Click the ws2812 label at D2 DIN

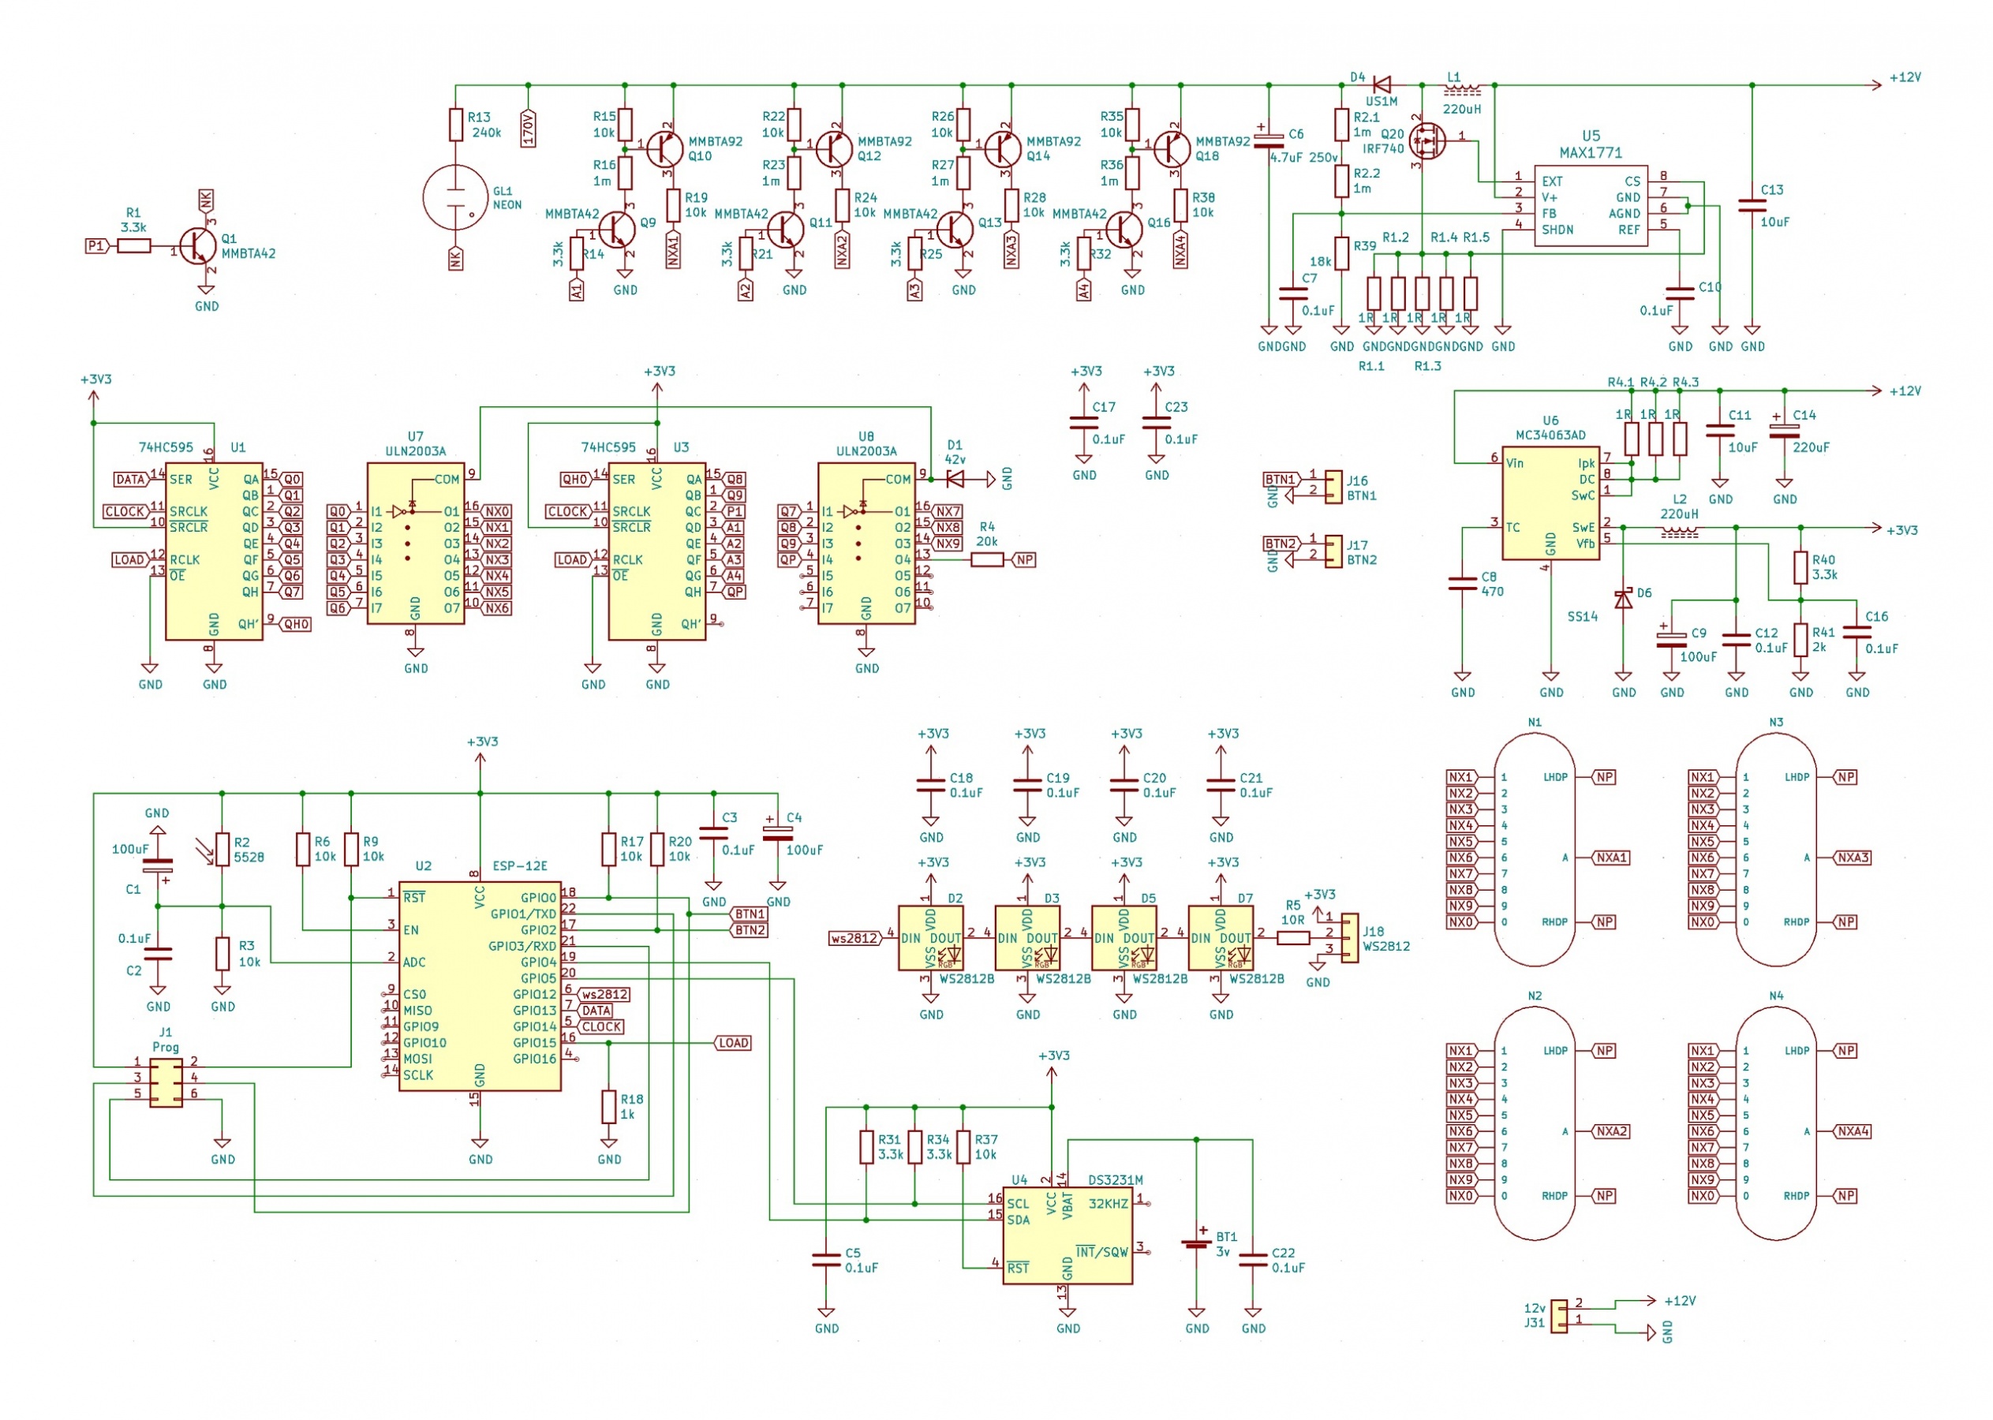tap(856, 937)
